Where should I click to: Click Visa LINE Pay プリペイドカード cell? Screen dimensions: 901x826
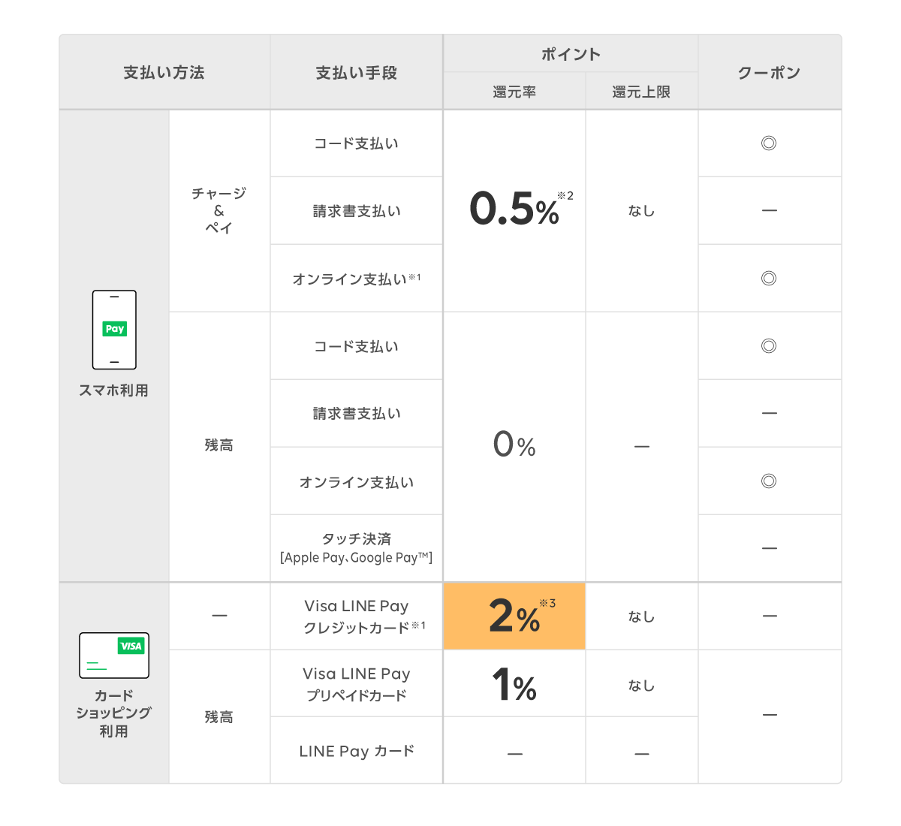357,684
